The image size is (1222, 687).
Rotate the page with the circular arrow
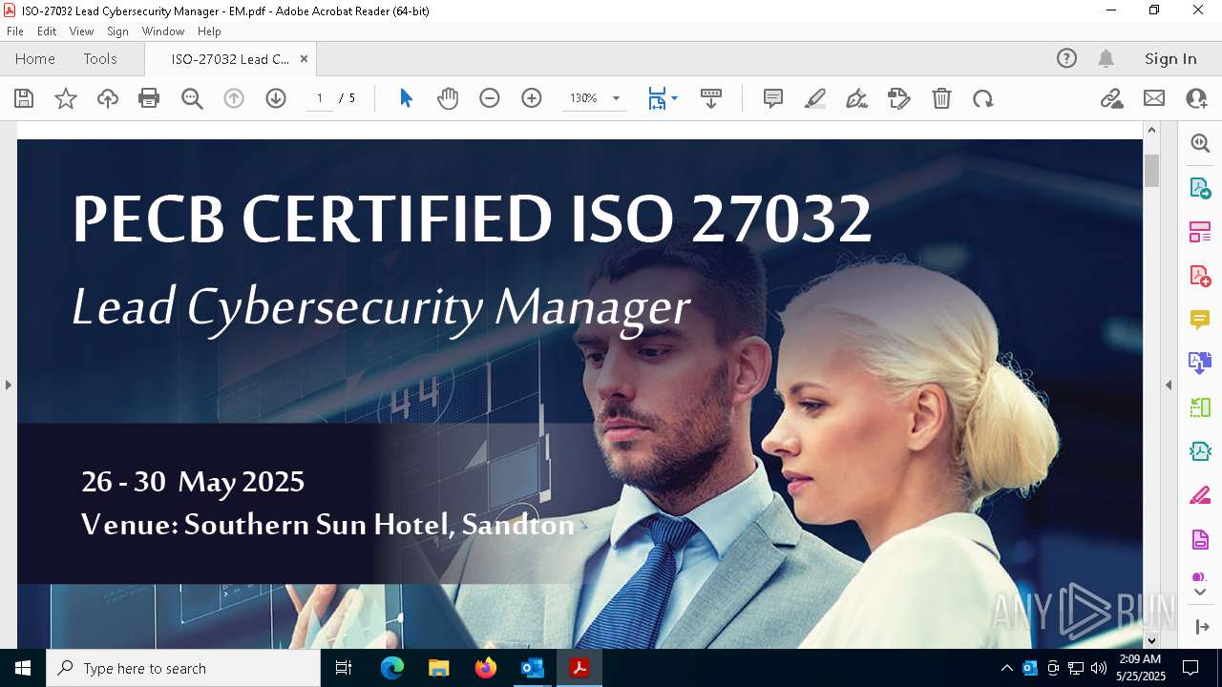983,98
